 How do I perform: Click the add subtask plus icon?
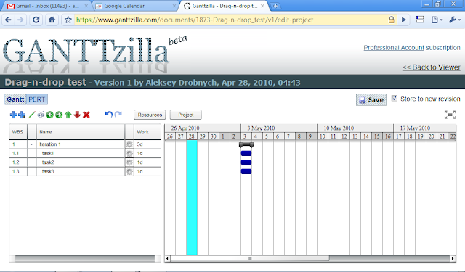22,115
